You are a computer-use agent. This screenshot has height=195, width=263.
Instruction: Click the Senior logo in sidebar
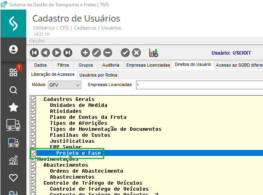tap(13, 24)
